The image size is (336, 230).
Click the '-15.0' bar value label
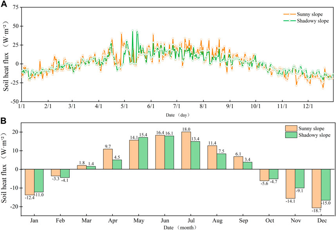click(326, 203)
